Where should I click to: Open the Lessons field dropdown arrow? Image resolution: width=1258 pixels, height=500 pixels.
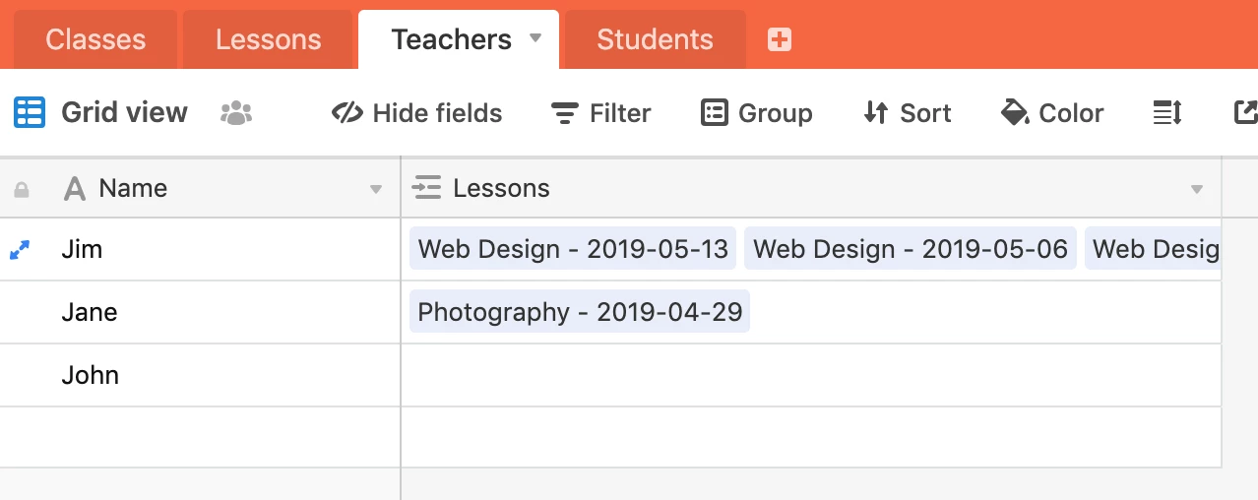pos(1197,189)
